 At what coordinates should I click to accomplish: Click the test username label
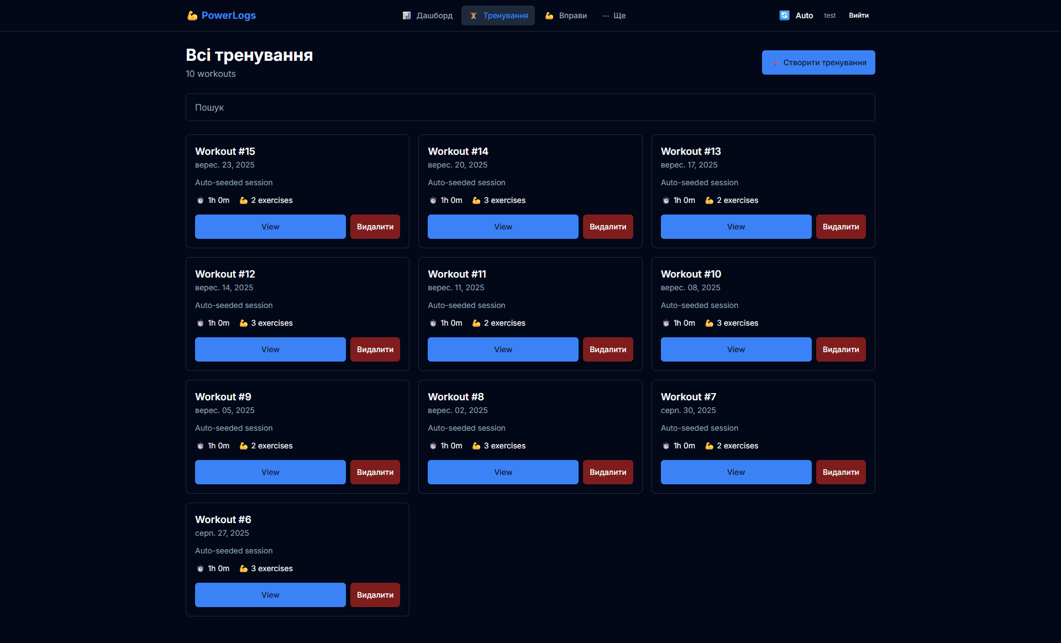(x=829, y=15)
